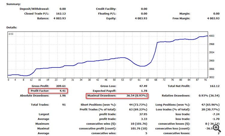Screen dimensions: 225x136
Task: Click the 53 label on chart x-axis
Action: (x=122, y=80)
